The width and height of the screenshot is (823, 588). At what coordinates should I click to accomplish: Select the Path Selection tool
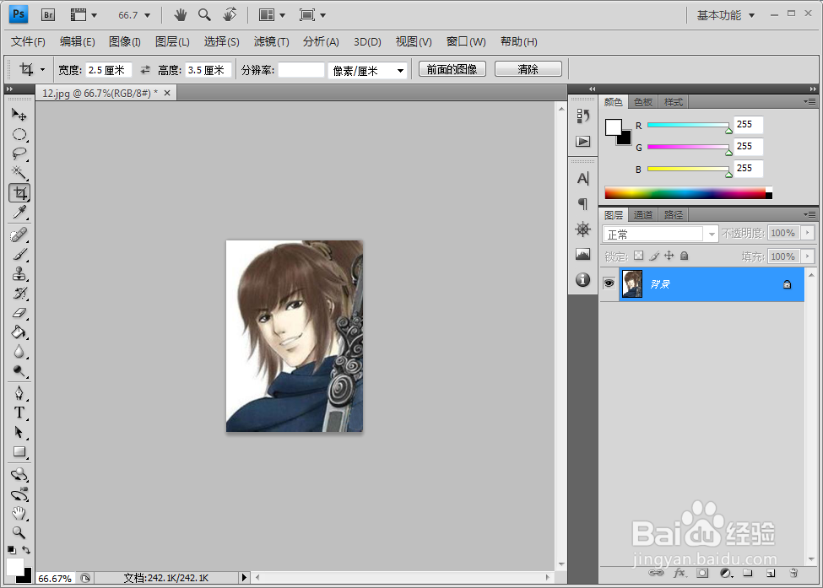tap(19, 432)
